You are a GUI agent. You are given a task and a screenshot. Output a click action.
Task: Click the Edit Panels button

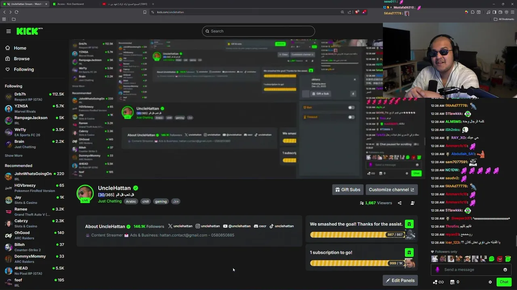[400, 280]
